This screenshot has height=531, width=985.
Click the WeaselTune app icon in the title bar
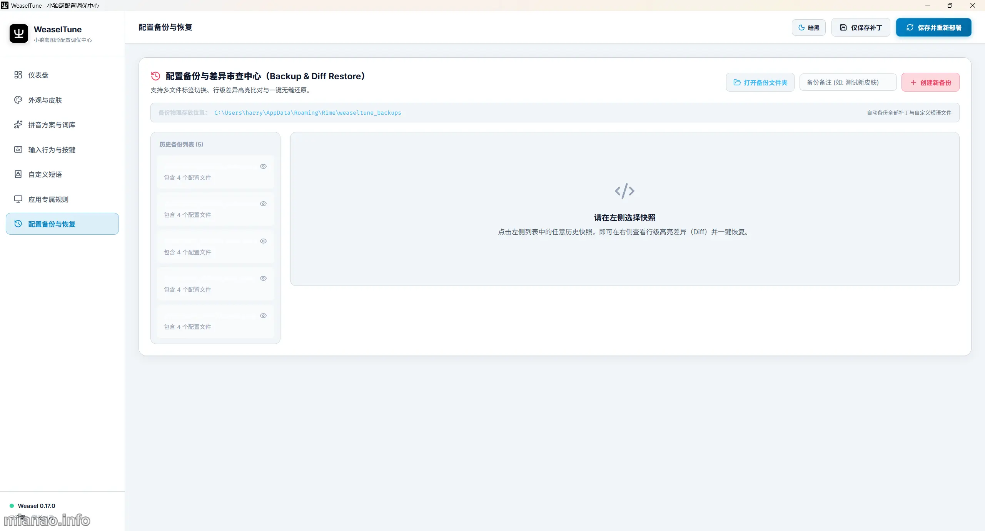click(x=5, y=5)
